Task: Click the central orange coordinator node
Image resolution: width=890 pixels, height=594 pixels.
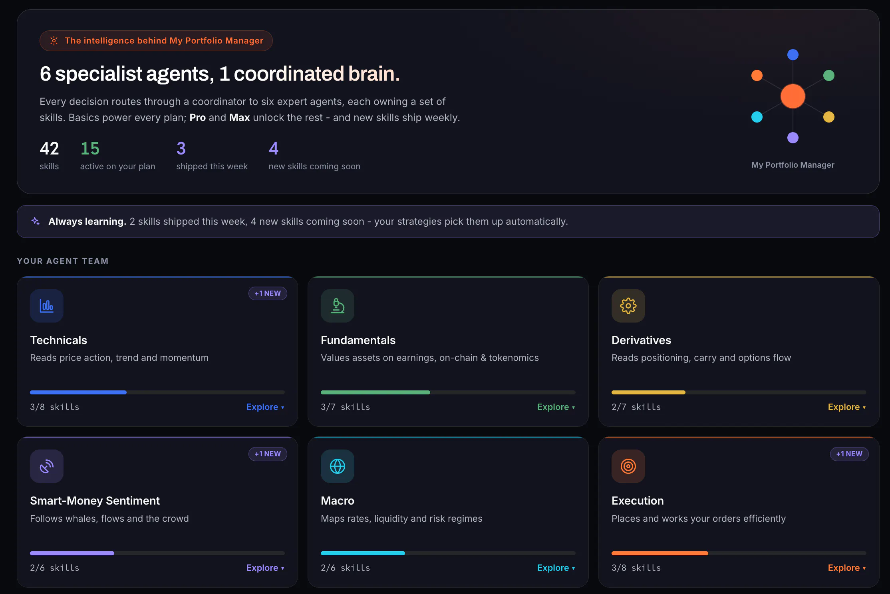Action: click(x=793, y=96)
